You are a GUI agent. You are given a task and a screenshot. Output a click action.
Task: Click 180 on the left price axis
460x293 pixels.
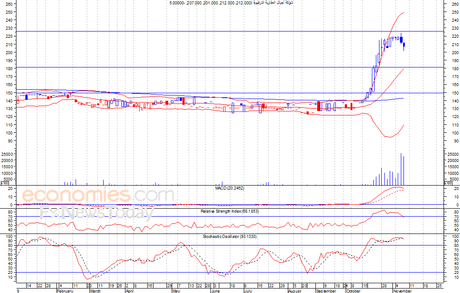tap(9, 68)
